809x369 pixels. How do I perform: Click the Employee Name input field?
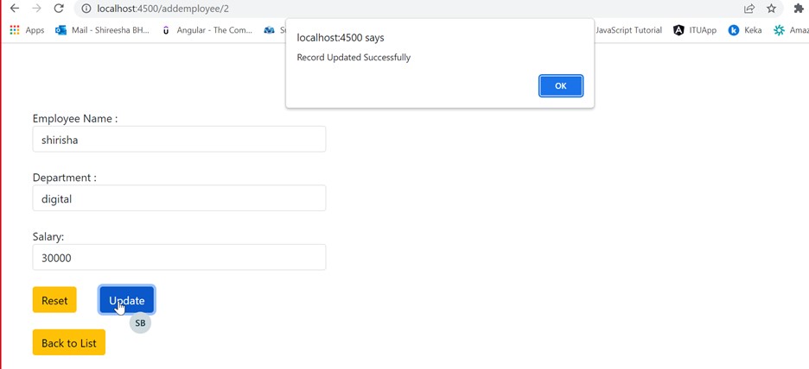tap(179, 140)
